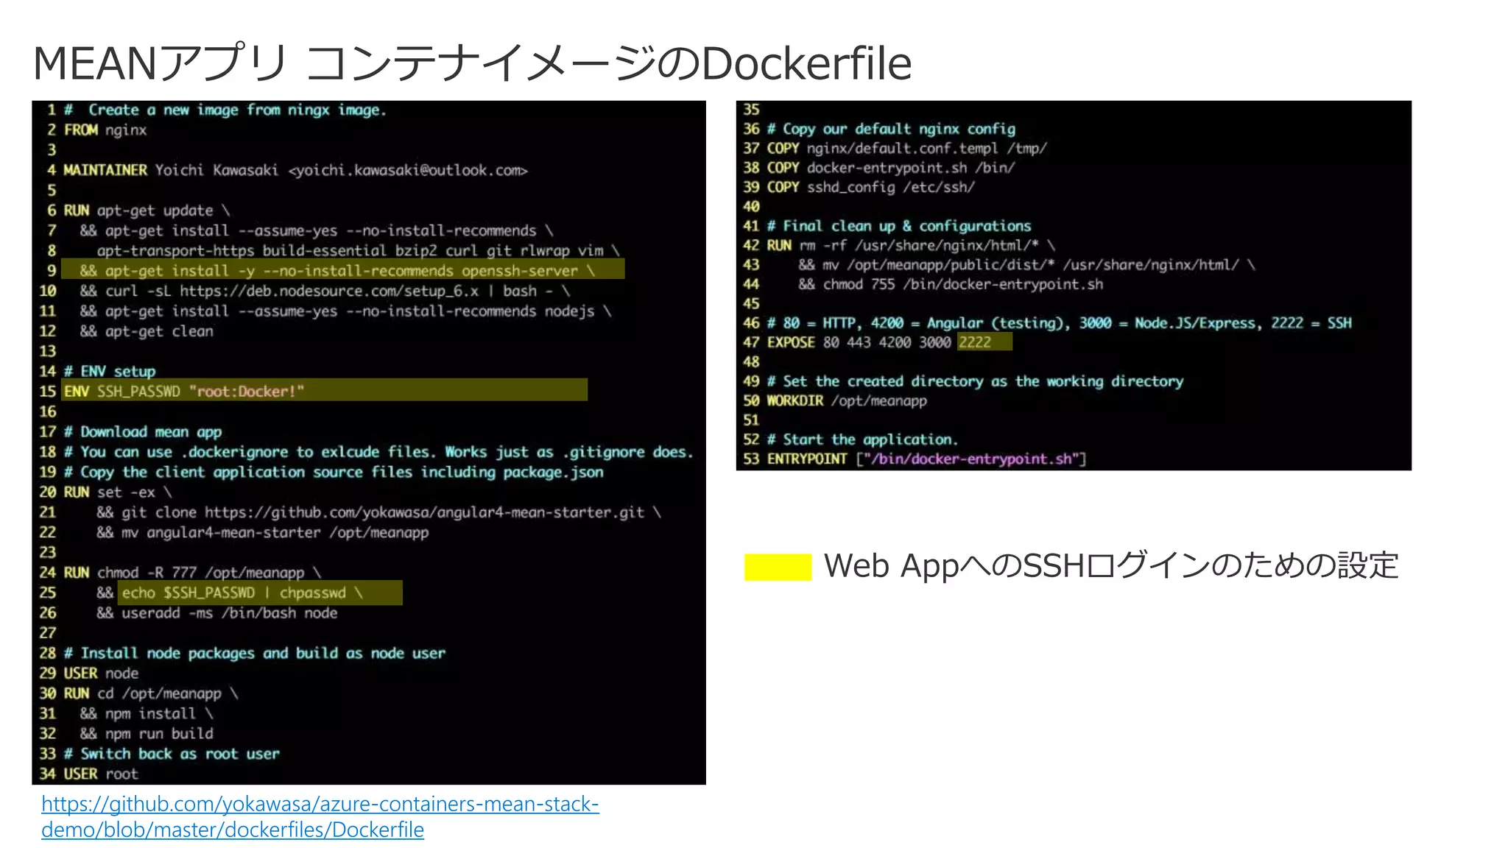
Task: Click the curl nodesource setup_6.x line
Action: [325, 291]
